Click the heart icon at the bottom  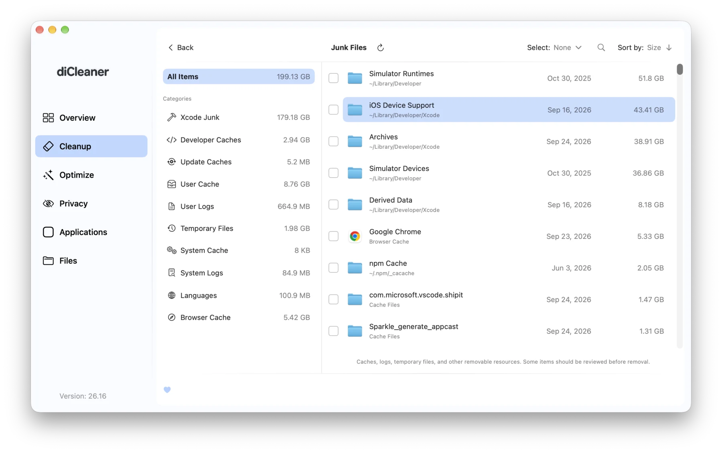[167, 390]
